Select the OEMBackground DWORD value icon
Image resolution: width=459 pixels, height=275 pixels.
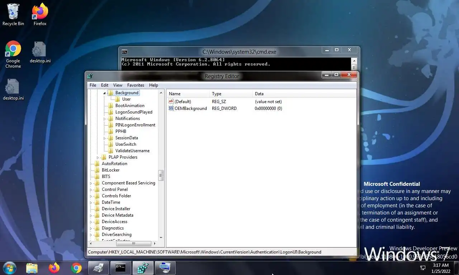click(x=171, y=108)
